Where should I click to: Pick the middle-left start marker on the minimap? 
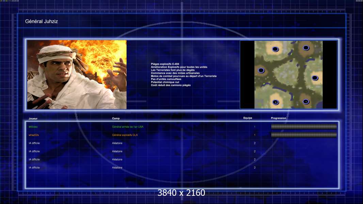point(261,70)
